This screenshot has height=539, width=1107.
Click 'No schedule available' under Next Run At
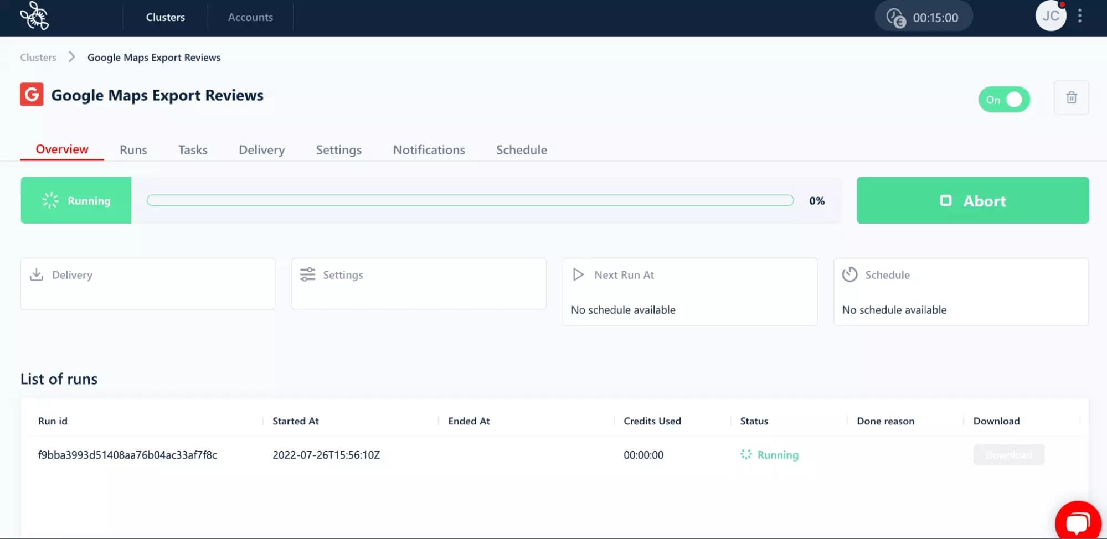[x=623, y=310]
